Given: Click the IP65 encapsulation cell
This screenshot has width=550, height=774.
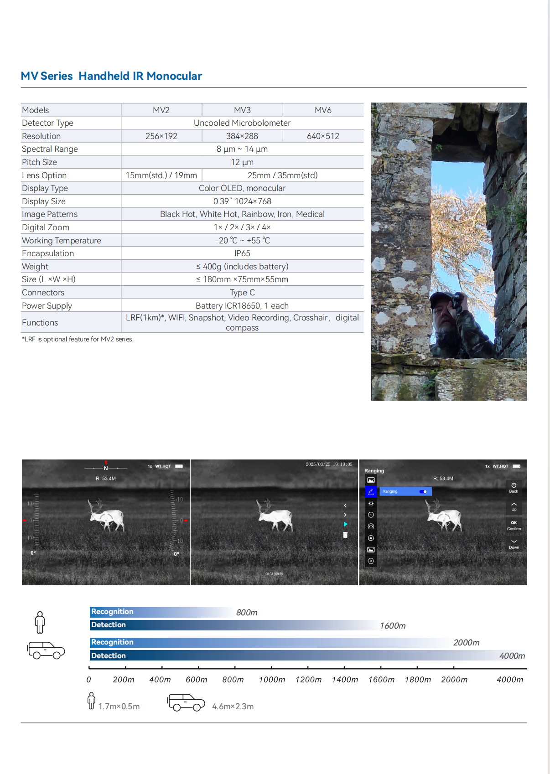Looking at the screenshot, I should 242,253.
